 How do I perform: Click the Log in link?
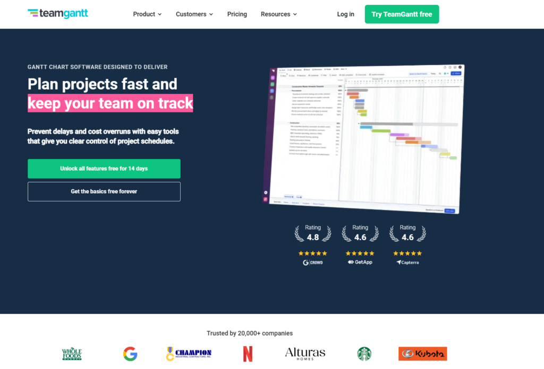pyautogui.click(x=345, y=14)
